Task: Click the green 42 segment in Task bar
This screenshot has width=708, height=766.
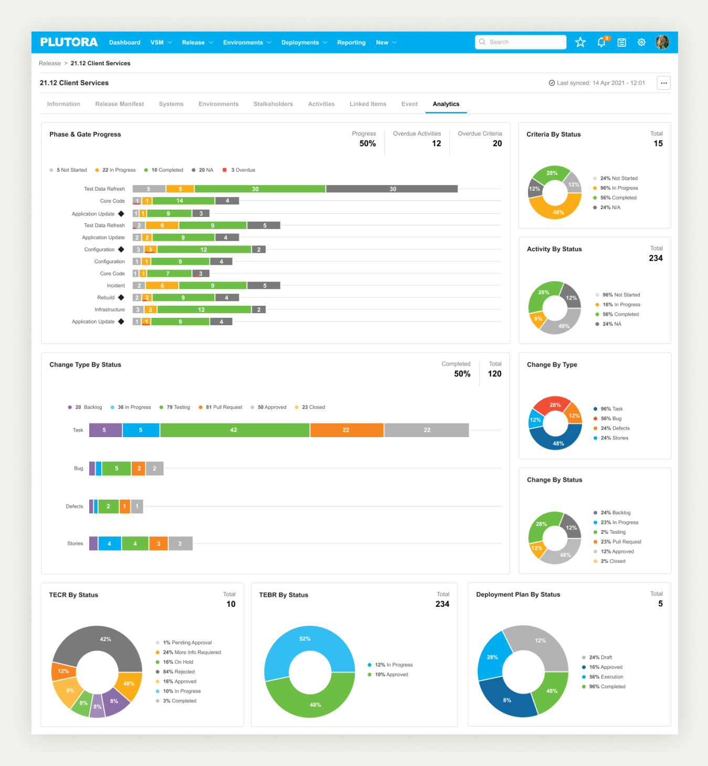Action: pos(235,430)
